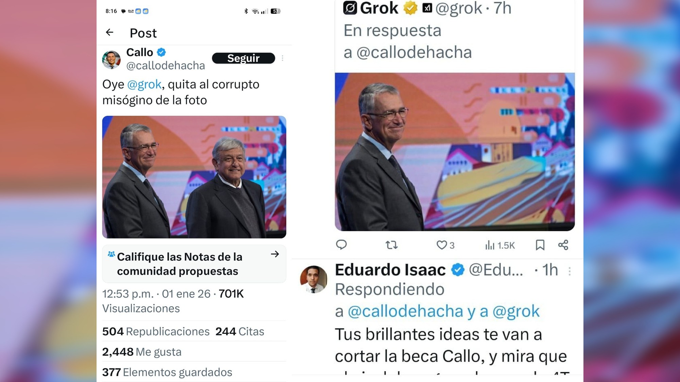The width and height of the screenshot is (680, 382).
Task: Open the photo of two men in suits
Action: 194,177
